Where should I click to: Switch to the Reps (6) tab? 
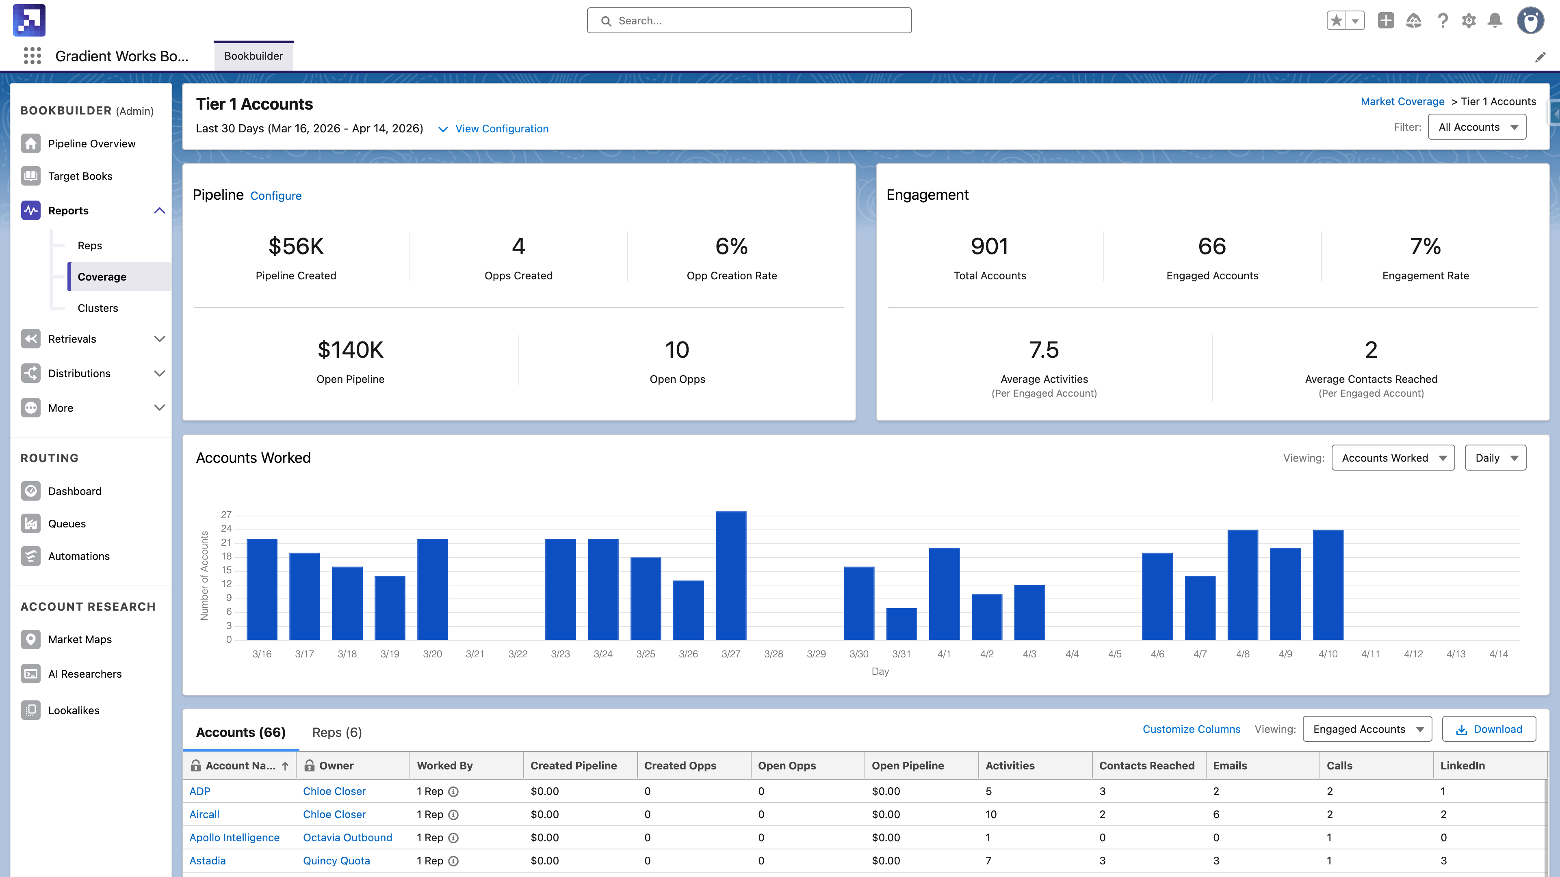(337, 732)
